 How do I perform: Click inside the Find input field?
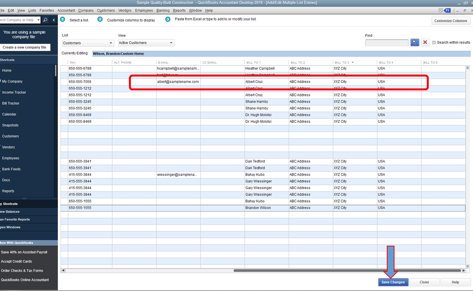387,43
